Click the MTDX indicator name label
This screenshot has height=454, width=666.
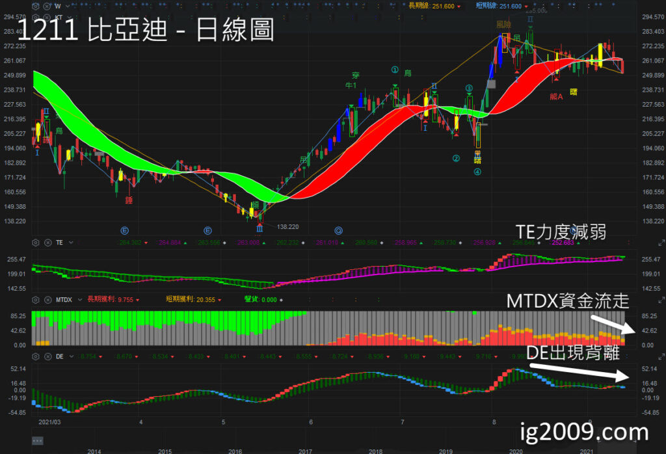(64, 300)
